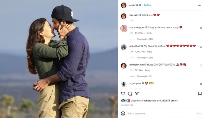
Task: Open comments using the speech bubble icon
Action: click(x=130, y=94)
